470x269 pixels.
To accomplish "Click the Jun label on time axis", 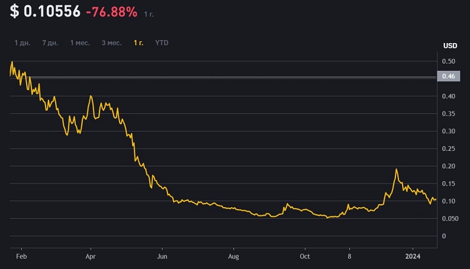I will [162, 257].
